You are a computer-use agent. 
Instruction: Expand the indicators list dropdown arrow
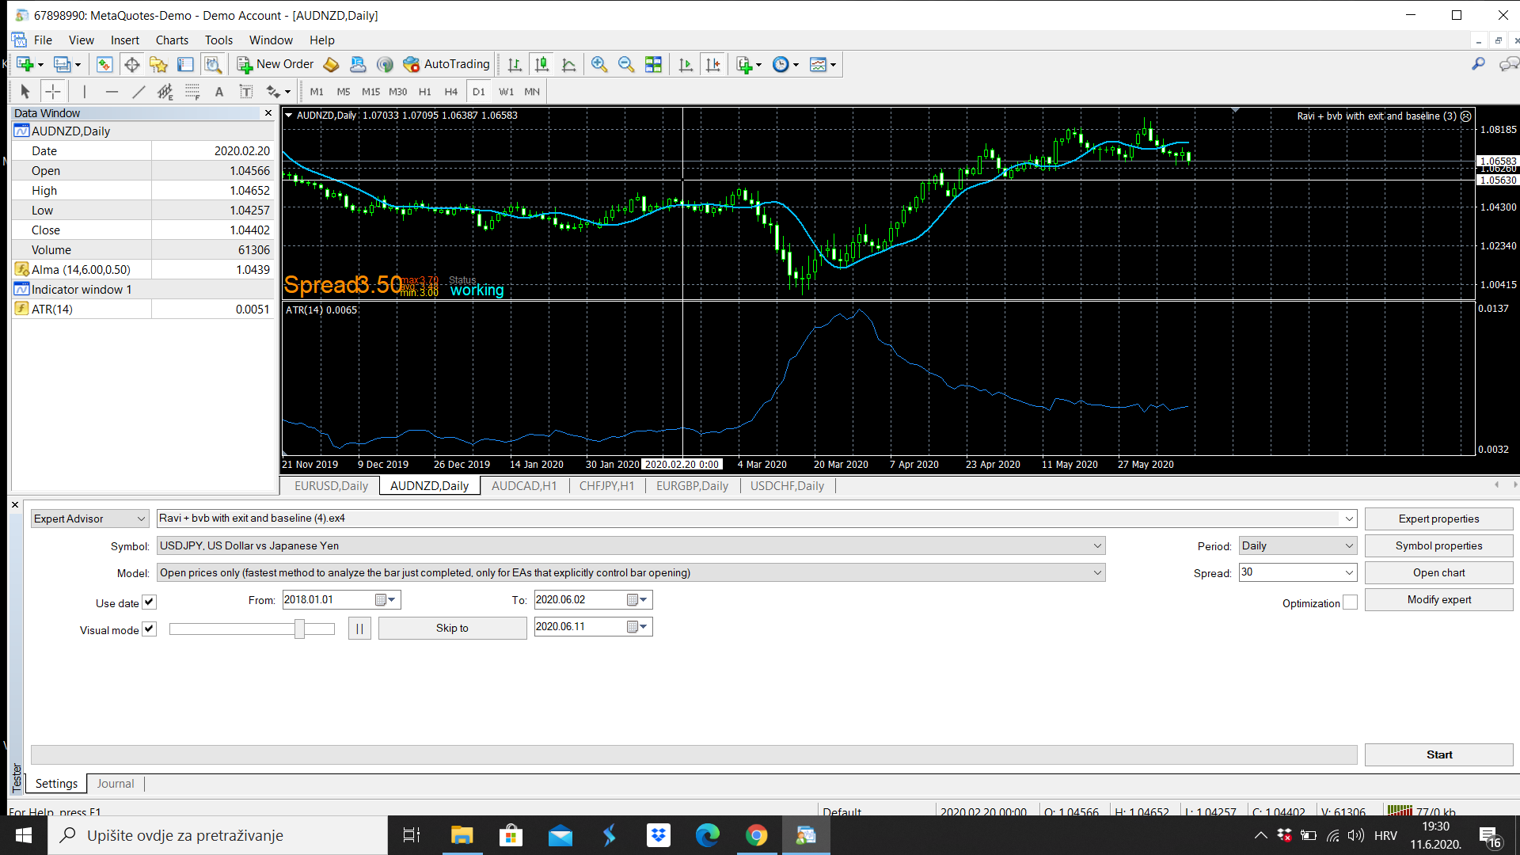pyautogui.click(x=758, y=65)
